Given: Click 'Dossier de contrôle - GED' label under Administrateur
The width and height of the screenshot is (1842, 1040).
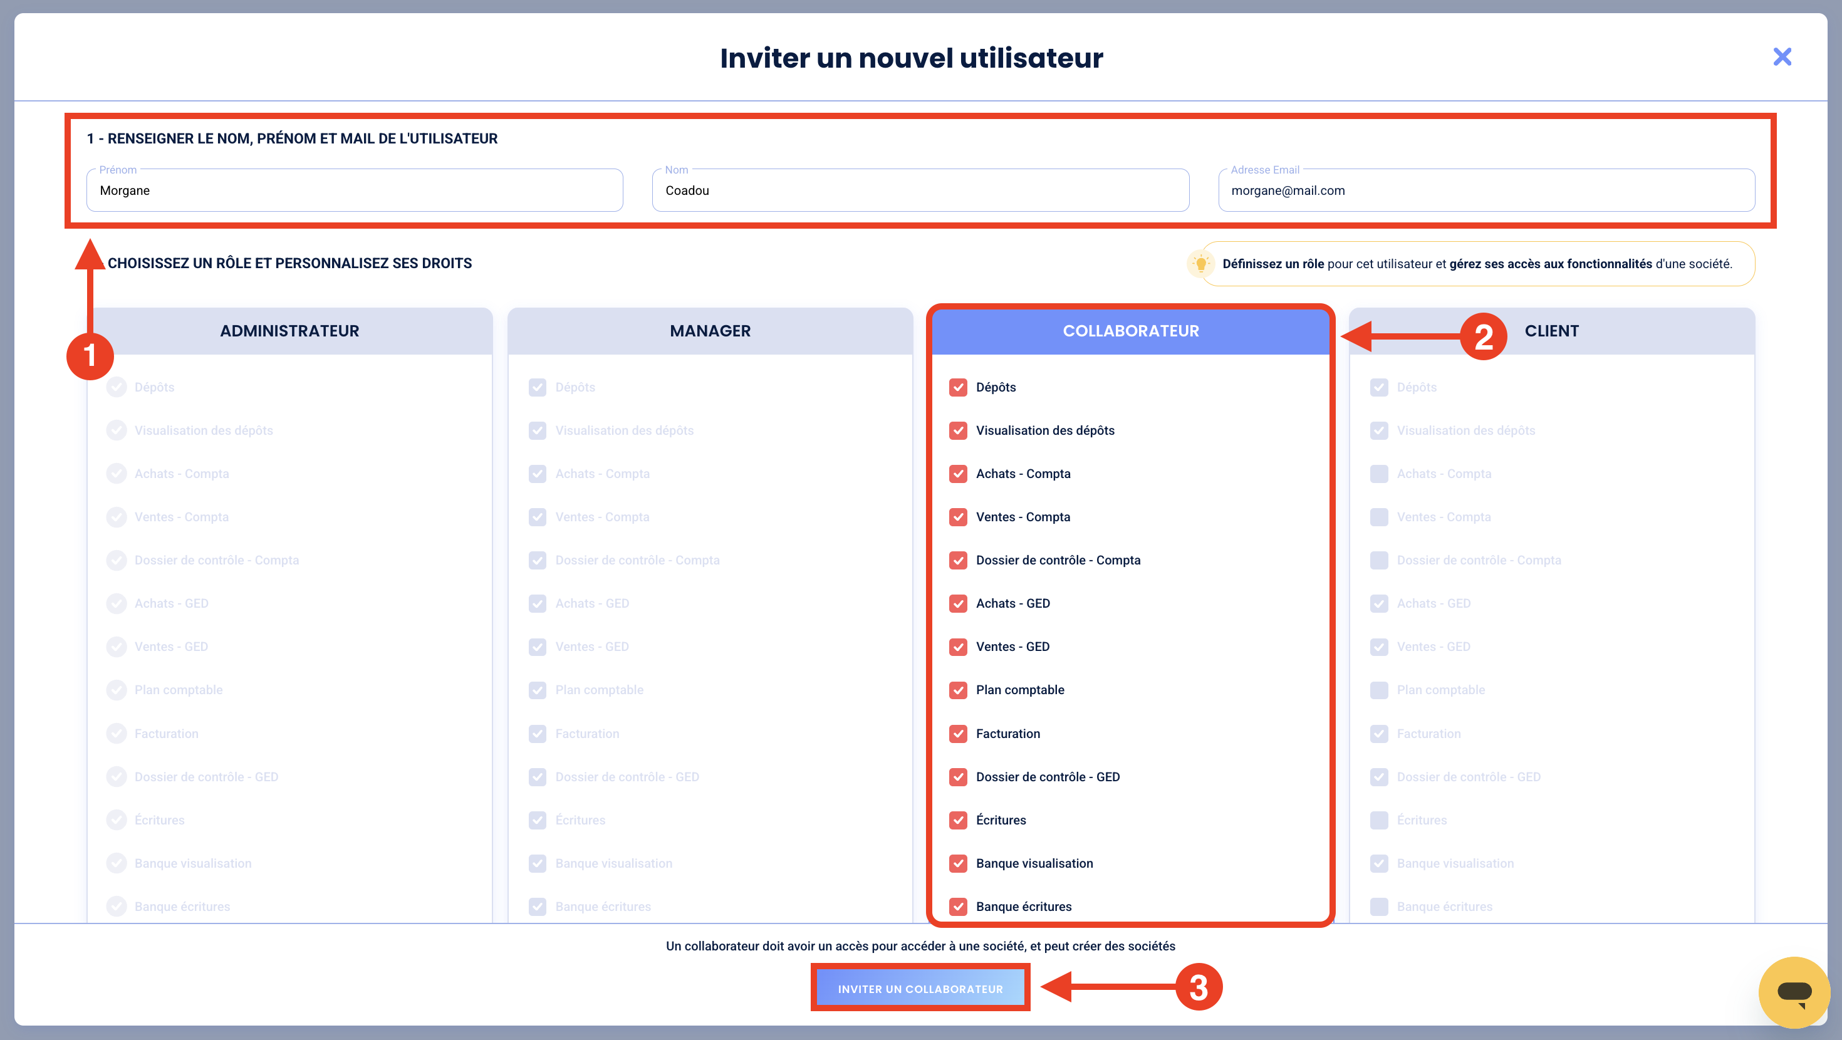Looking at the screenshot, I should coord(206,777).
